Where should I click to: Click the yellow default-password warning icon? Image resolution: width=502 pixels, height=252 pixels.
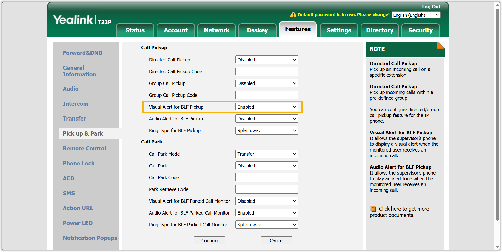pos(293,15)
